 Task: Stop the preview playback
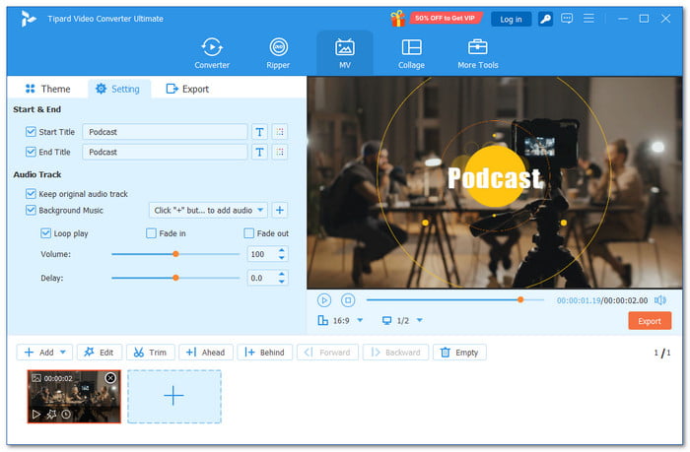(x=348, y=300)
